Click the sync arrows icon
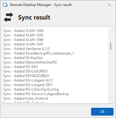This screenshot has width=116, height=118. click(x=8, y=17)
